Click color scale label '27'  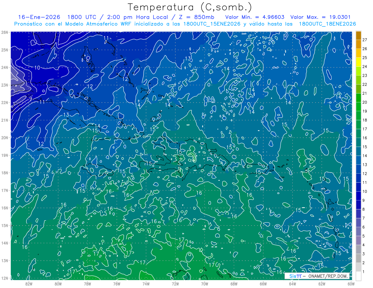point(365,40)
